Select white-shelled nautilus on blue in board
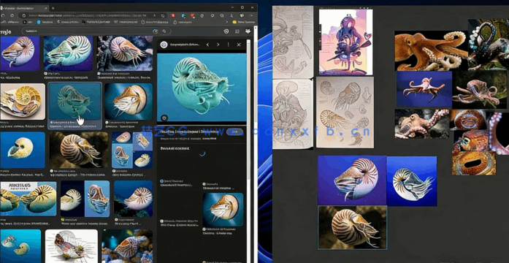Screen dimensions: 509x263 pos(412,181)
